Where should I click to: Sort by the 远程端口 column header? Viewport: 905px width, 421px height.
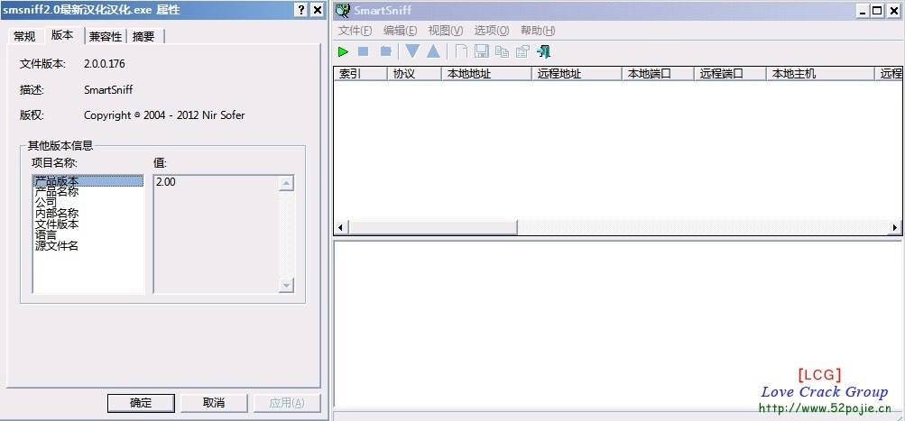point(730,73)
